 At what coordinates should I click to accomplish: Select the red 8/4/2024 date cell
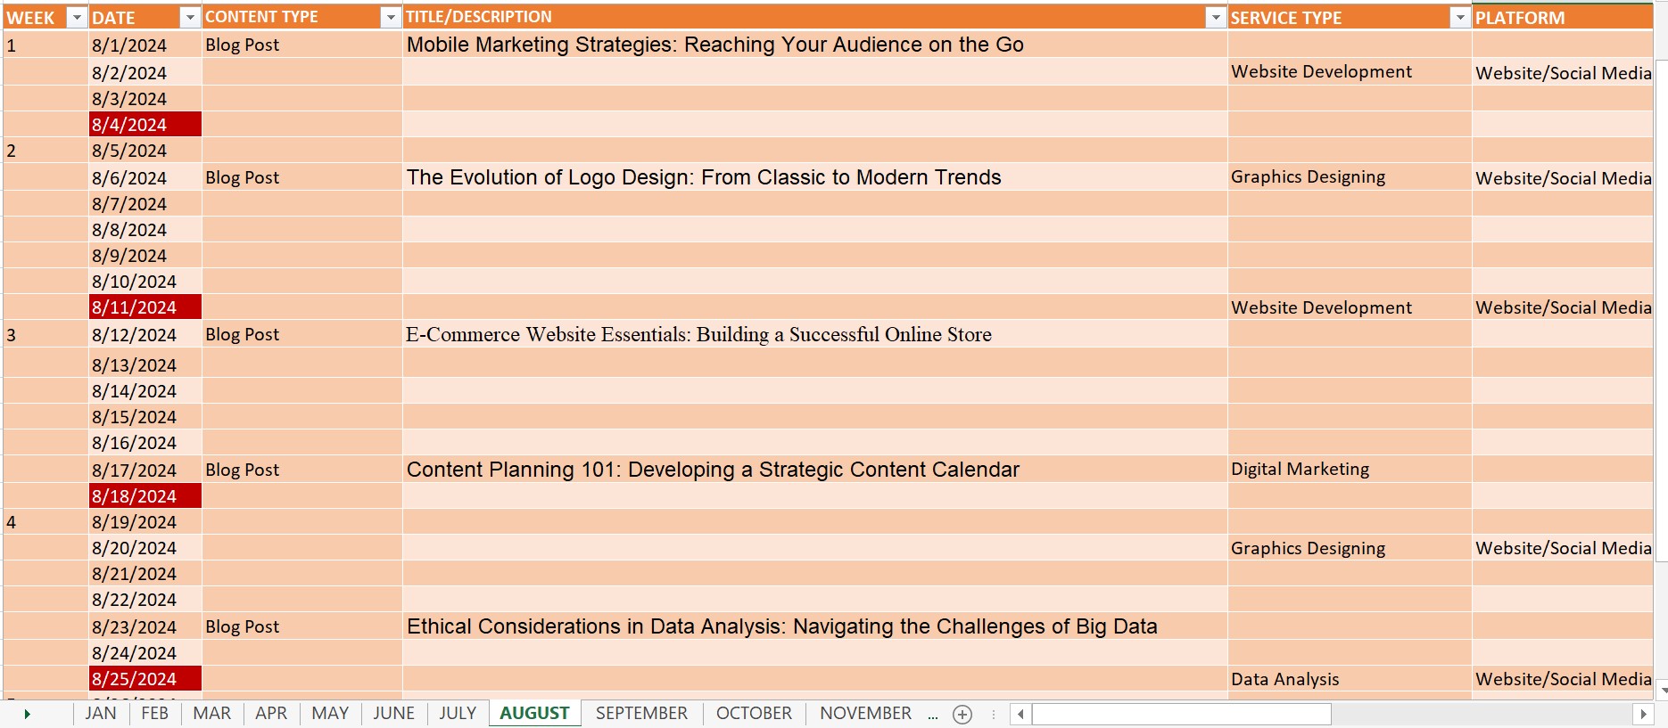coord(145,125)
